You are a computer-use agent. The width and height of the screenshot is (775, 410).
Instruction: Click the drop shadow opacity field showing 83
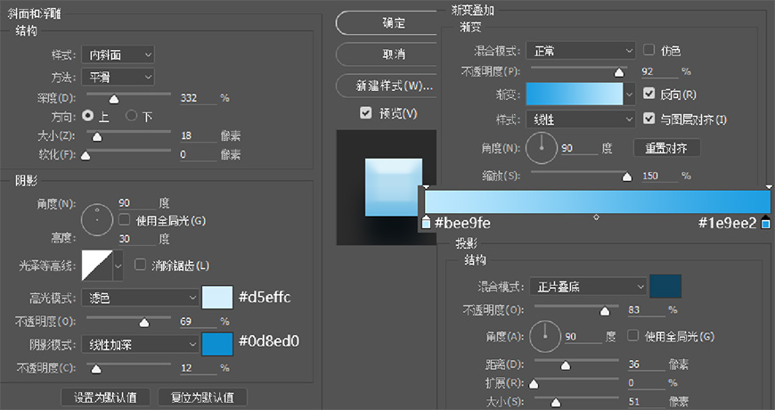click(x=647, y=309)
